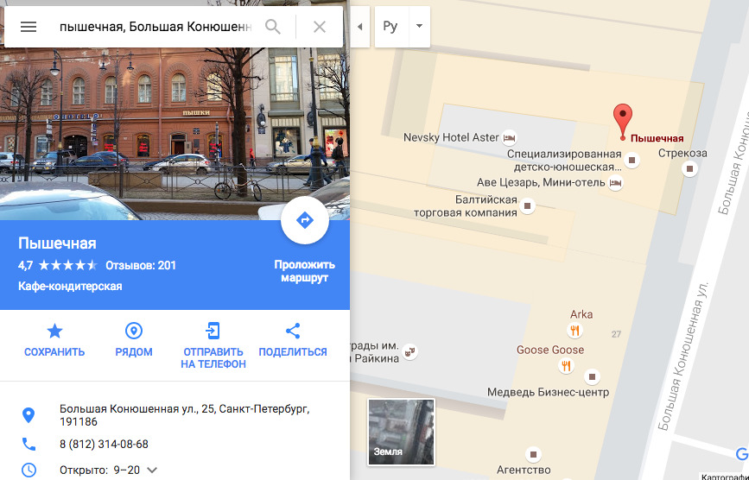Click the Пышечная panel title
This screenshot has height=480, width=749.
click(x=57, y=243)
